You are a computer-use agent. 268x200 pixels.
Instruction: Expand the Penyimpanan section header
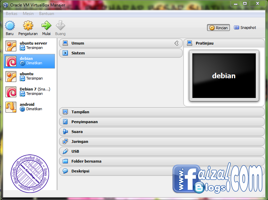tap(162, 122)
